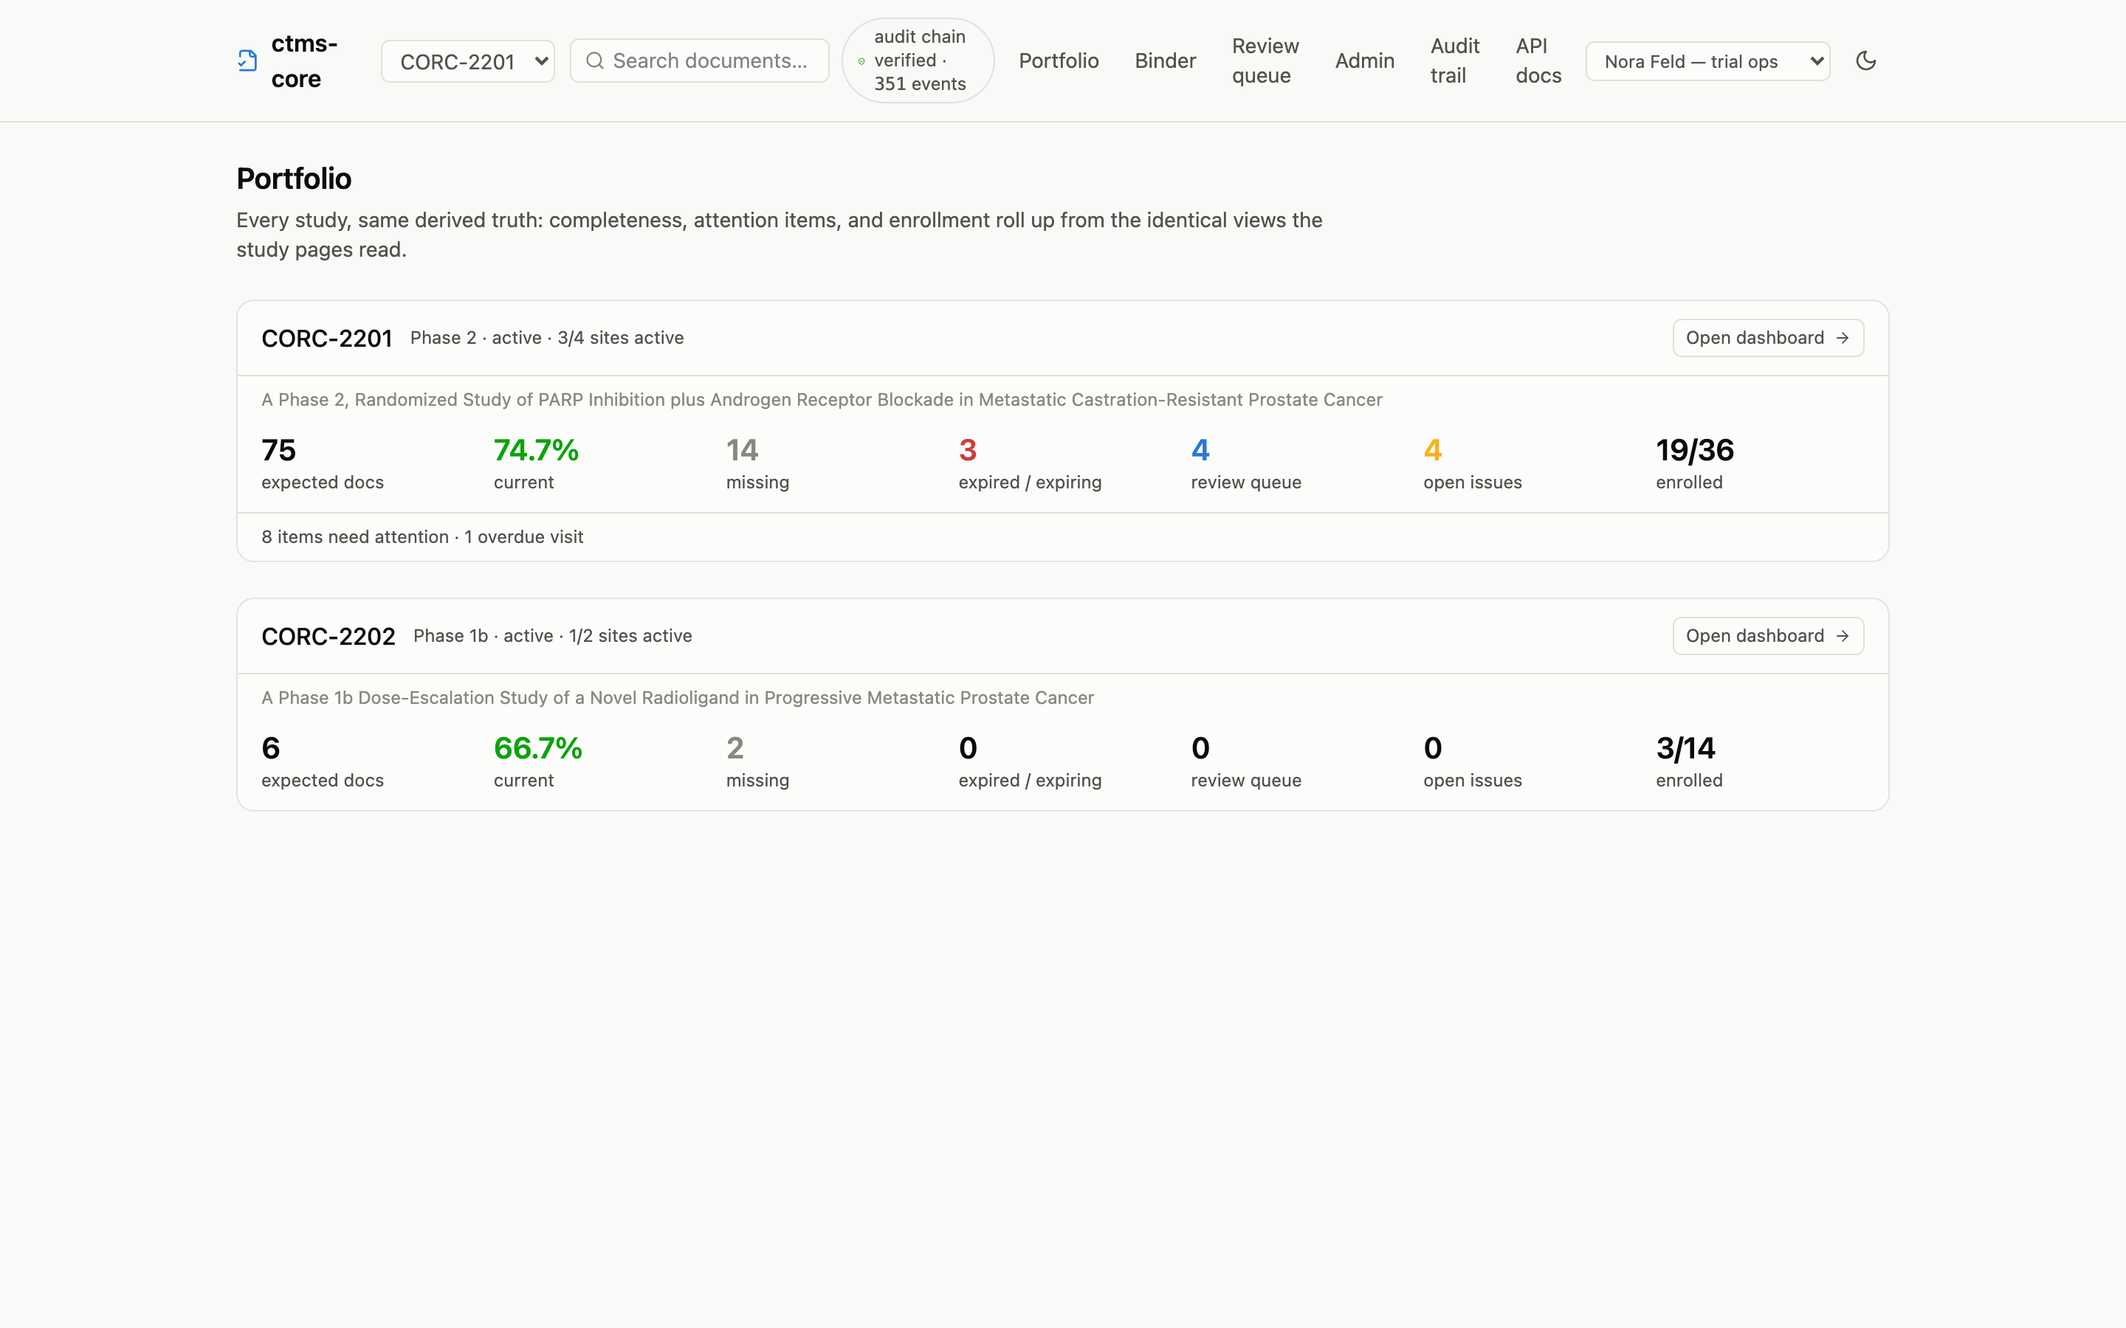Click the arrow icon in CORC-2201 Open dashboard
This screenshot has height=1328, width=2126.
click(x=1843, y=338)
